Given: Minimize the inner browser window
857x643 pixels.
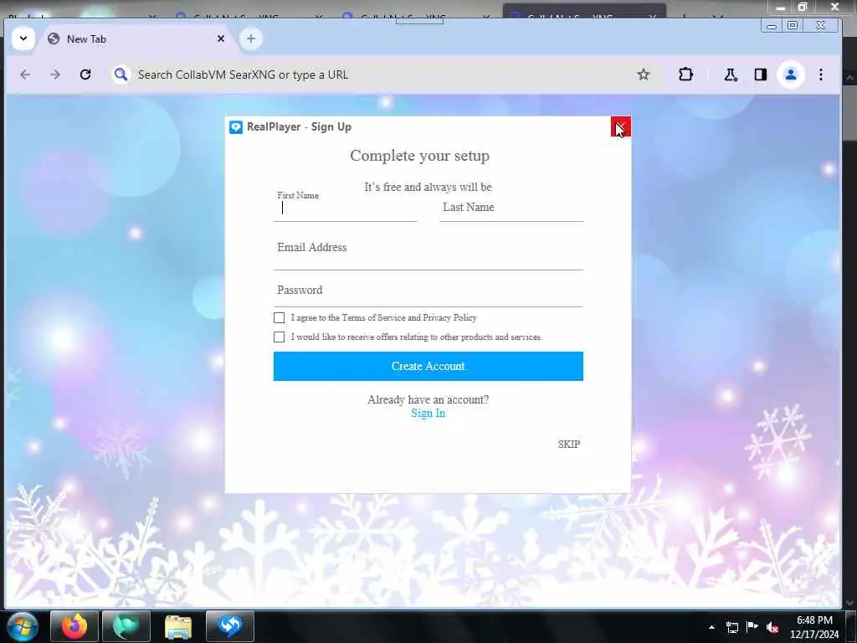Looking at the screenshot, I should pos(771,26).
